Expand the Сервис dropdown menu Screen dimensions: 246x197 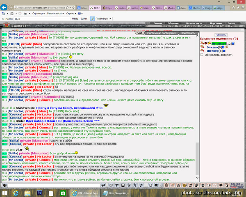click(71, 14)
